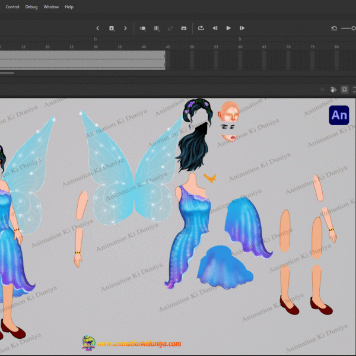Open the Control menu
The height and width of the screenshot is (356, 356).
click(x=12, y=7)
